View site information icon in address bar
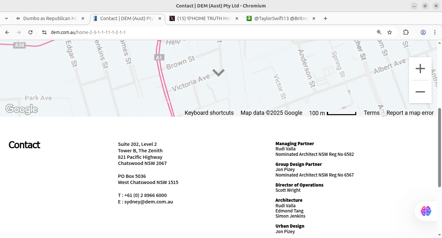Screen dimensions: 442x238 tap(44, 32)
